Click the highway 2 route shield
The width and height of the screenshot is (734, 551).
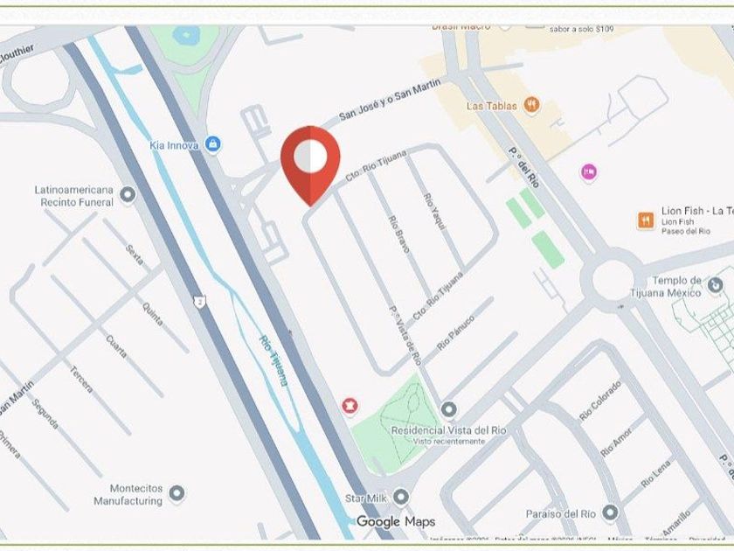click(200, 301)
